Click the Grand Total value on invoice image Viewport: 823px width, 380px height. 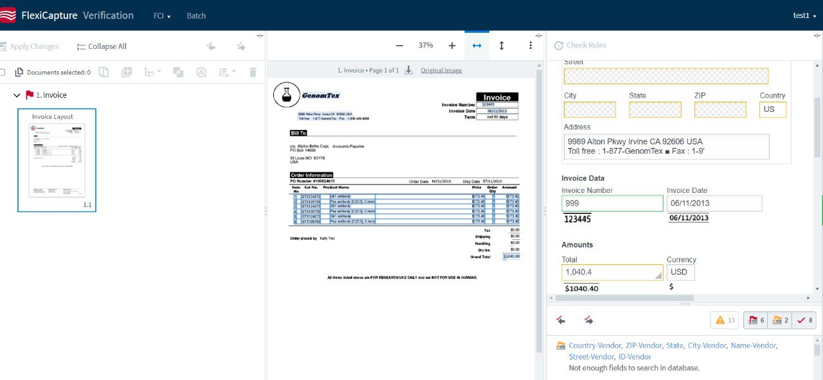[512, 257]
